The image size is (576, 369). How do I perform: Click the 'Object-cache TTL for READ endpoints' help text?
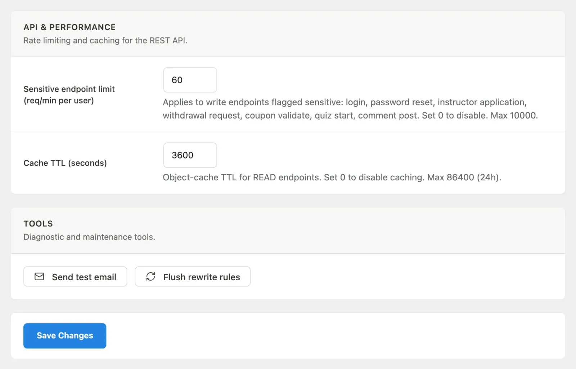332,177
